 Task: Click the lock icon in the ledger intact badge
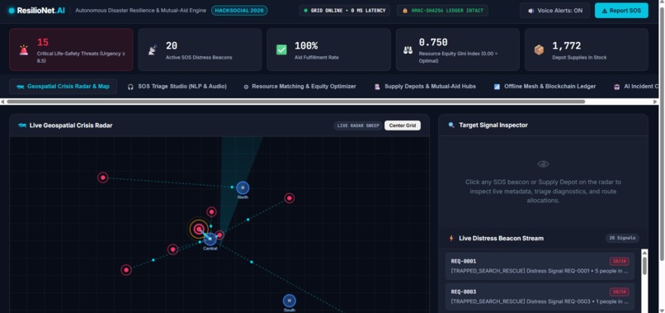click(x=405, y=11)
